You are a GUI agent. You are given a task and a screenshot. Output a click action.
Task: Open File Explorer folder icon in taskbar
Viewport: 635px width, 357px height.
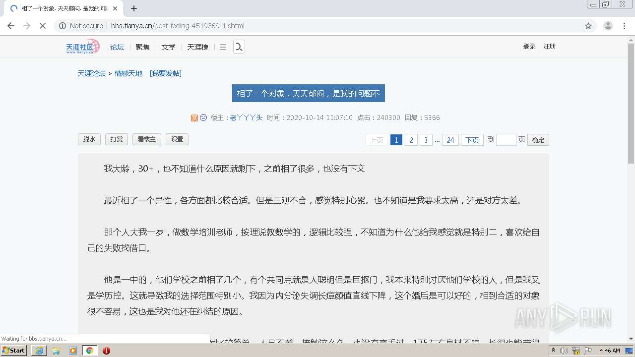point(56,351)
